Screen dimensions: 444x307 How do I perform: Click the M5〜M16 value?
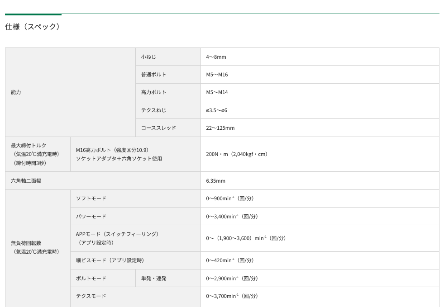[x=217, y=75]
